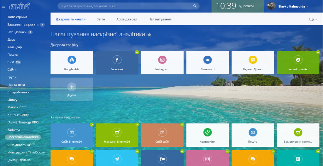Click the green checkmark on Сайт Бітрікс24 tile

[92, 125]
